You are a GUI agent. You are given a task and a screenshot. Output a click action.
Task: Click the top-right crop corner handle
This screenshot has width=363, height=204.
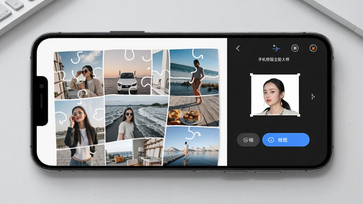298,74
